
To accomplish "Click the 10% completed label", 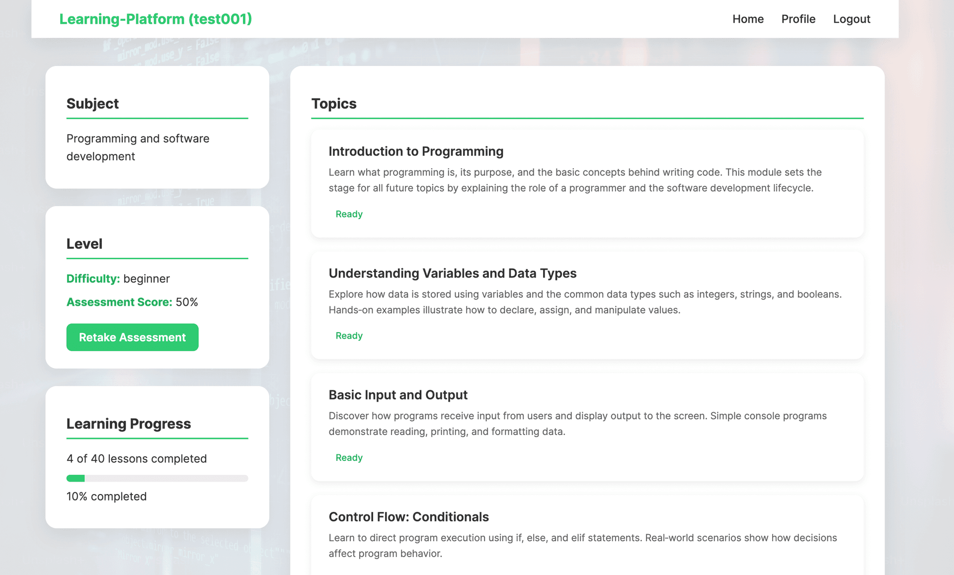I will (106, 496).
